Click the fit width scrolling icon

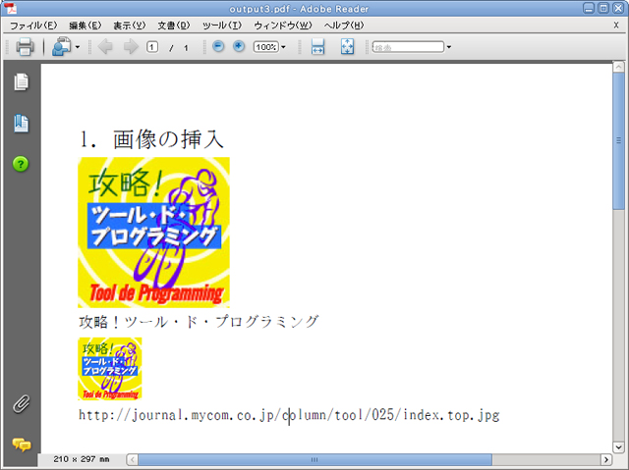coord(317,47)
